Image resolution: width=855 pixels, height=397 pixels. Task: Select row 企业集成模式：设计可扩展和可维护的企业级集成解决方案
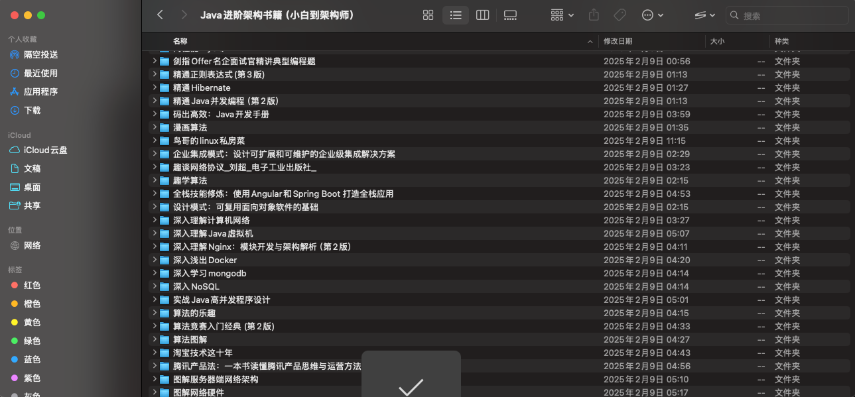point(499,154)
